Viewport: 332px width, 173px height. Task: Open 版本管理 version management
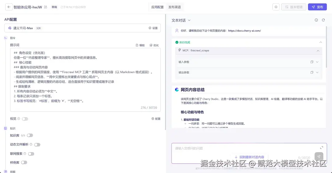(294, 7)
